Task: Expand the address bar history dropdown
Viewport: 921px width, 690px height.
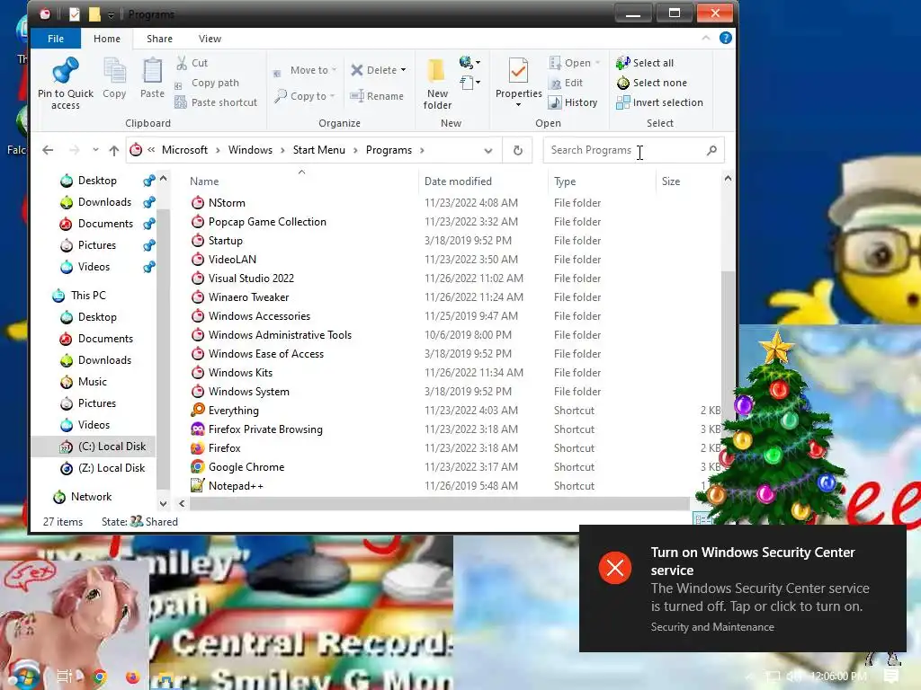Action: point(488,150)
